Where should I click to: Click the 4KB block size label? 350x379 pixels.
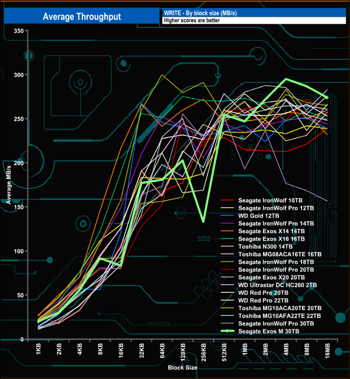pyautogui.click(x=80, y=349)
